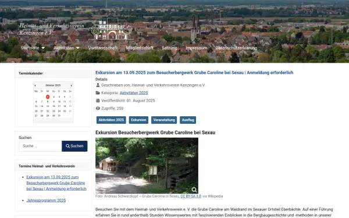
Task: Click the Aktivitäten 2025 tag button
Action: [x=111, y=120]
